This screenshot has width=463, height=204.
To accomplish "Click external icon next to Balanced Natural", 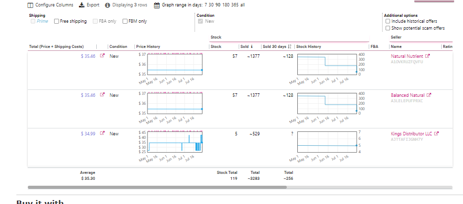I will click(429, 95).
